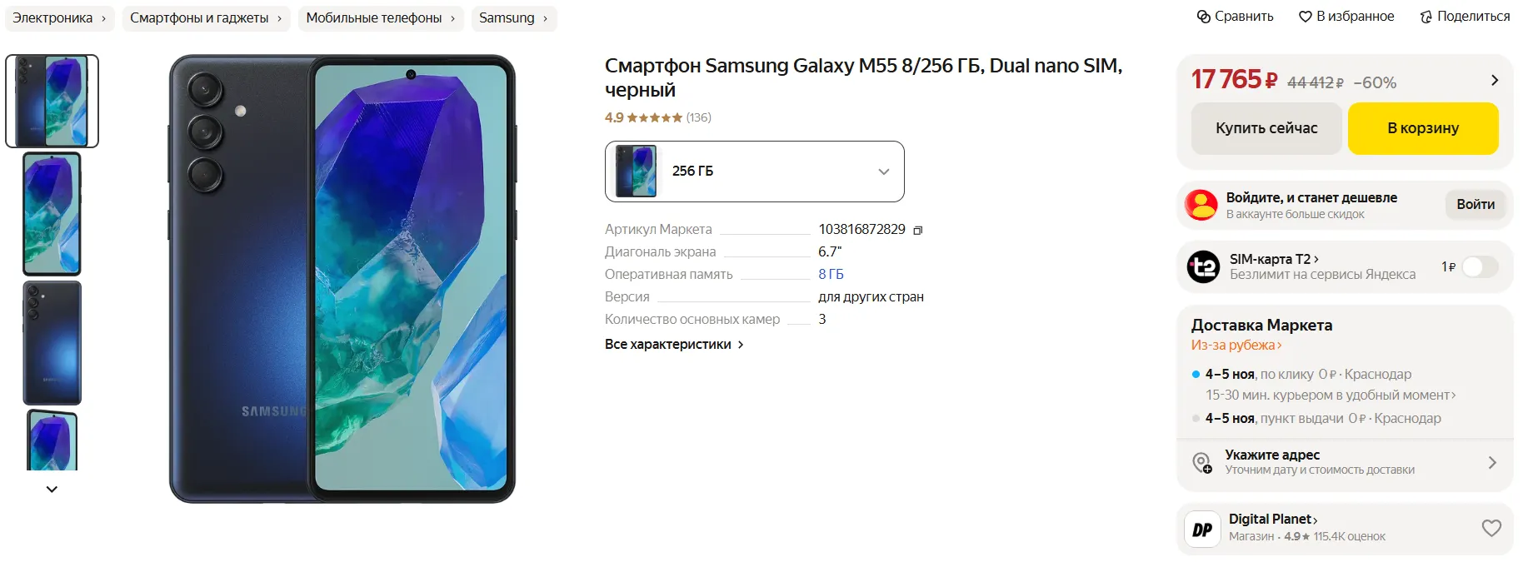Open the 256 ГБ memory dropdown
The height and width of the screenshot is (562, 1523).
(755, 172)
